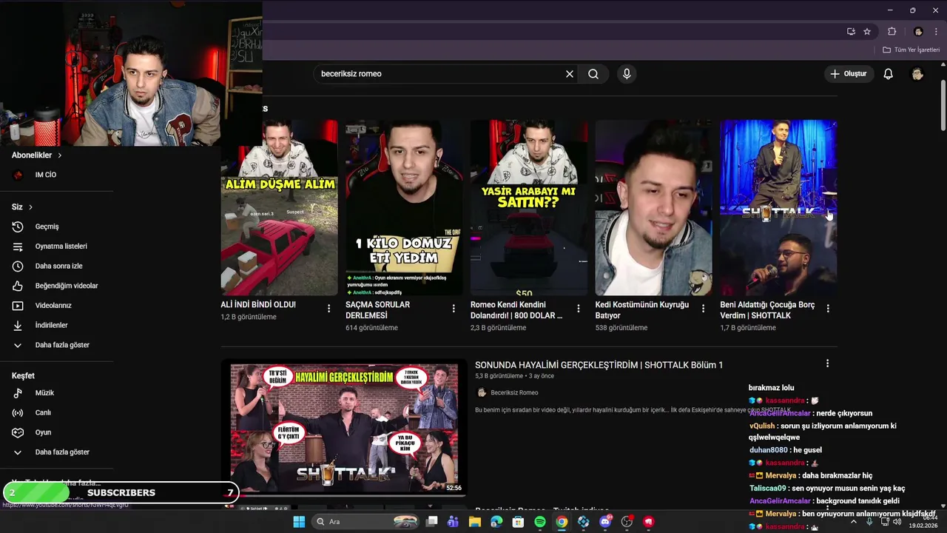Viewport: 947px width, 533px height.
Task: Bookmark this page with star icon
Action: click(867, 32)
